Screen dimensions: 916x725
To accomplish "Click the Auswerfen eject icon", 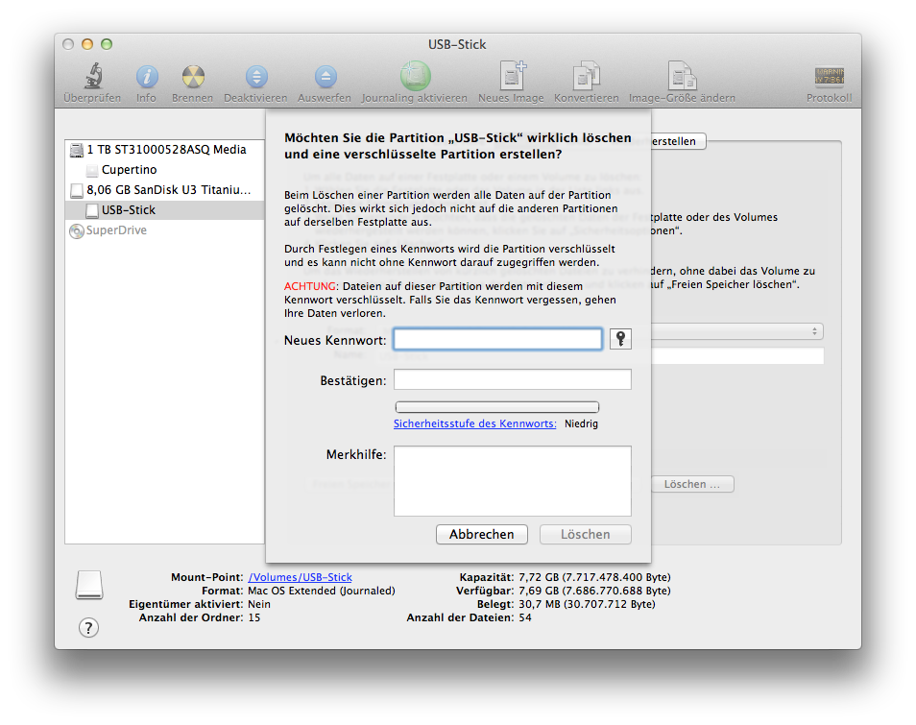I will 325,77.
